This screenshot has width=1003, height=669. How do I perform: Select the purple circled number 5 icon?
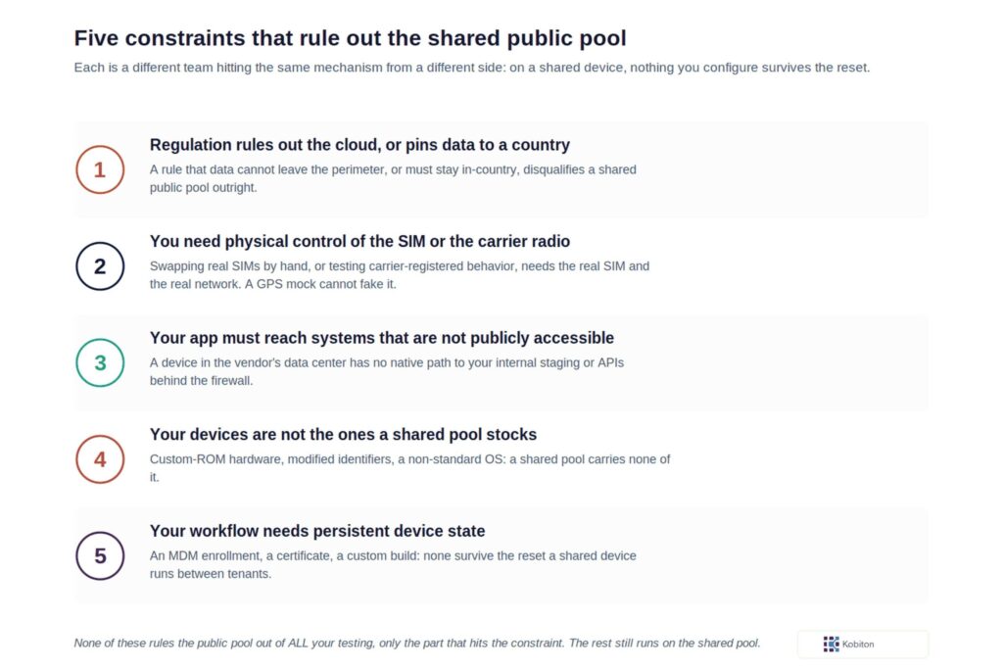click(100, 555)
